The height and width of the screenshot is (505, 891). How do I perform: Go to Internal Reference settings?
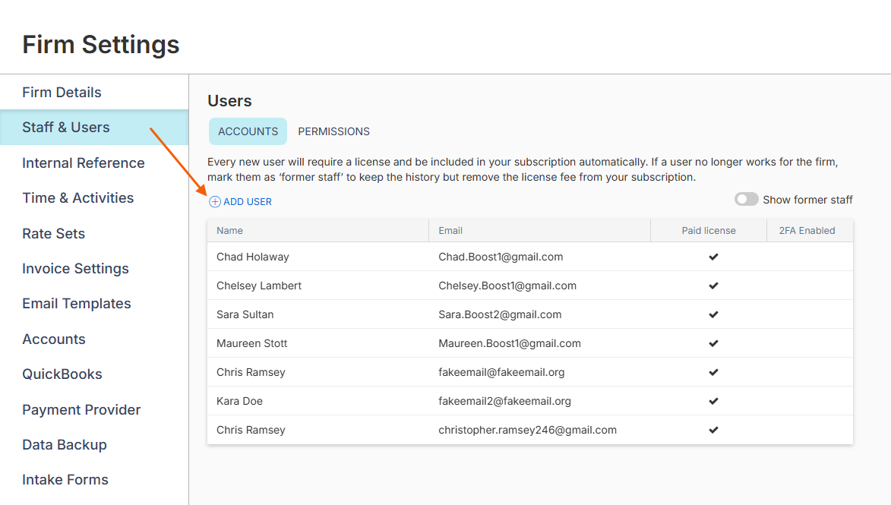click(x=84, y=163)
